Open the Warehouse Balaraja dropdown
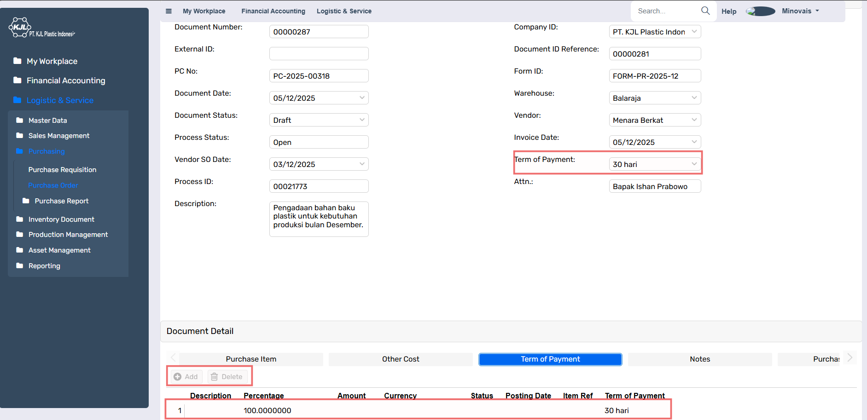 pos(694,98)
